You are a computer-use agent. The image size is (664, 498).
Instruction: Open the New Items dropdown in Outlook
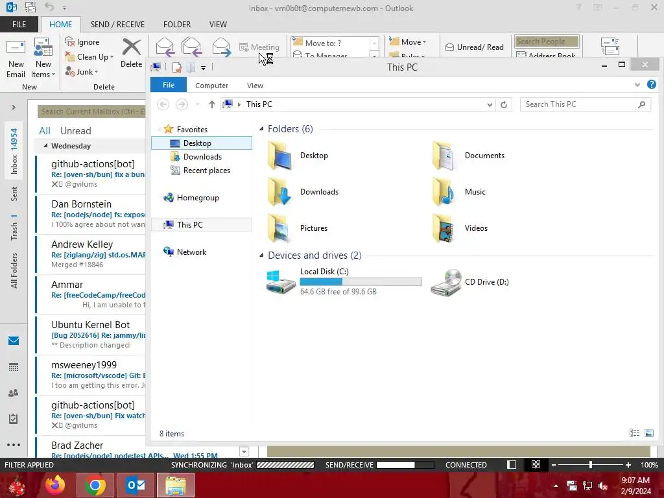[x=43, y=59]
